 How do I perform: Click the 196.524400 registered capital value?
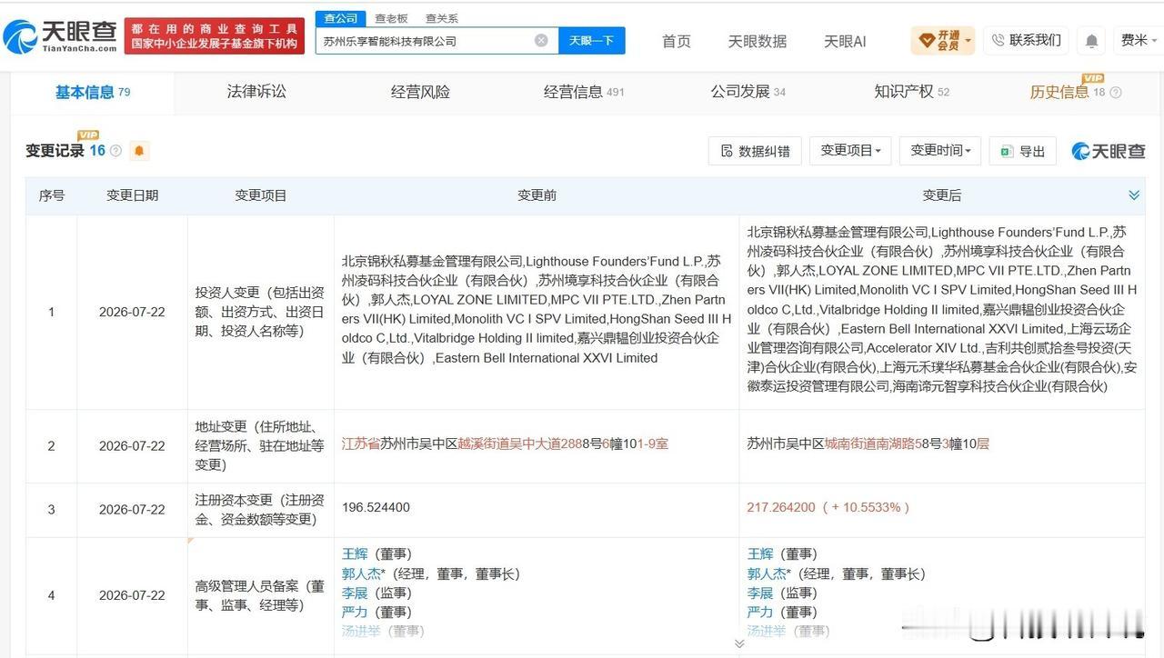tap(376, 509)
